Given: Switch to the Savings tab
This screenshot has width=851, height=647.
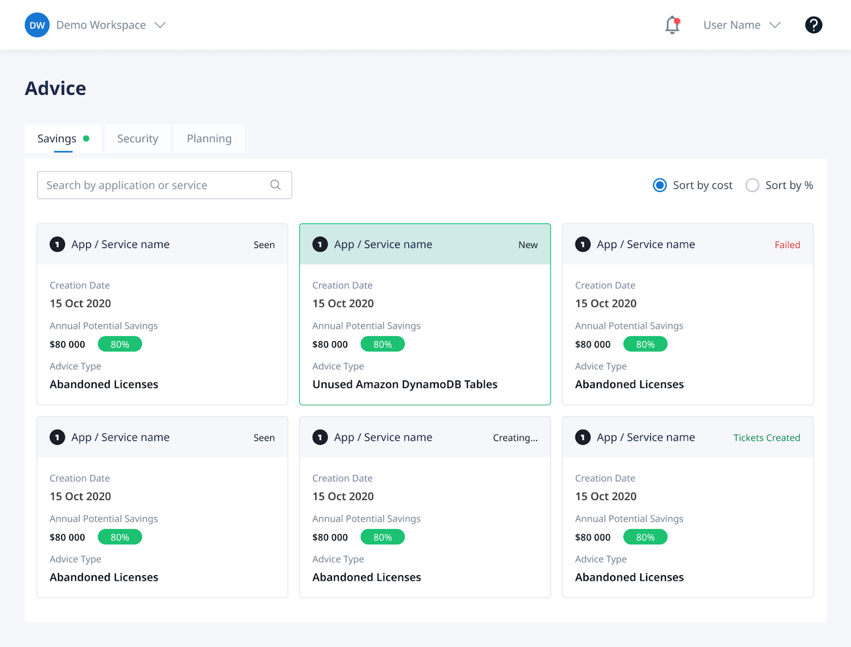Looking at the screenshot, I should tap(63, 139).
